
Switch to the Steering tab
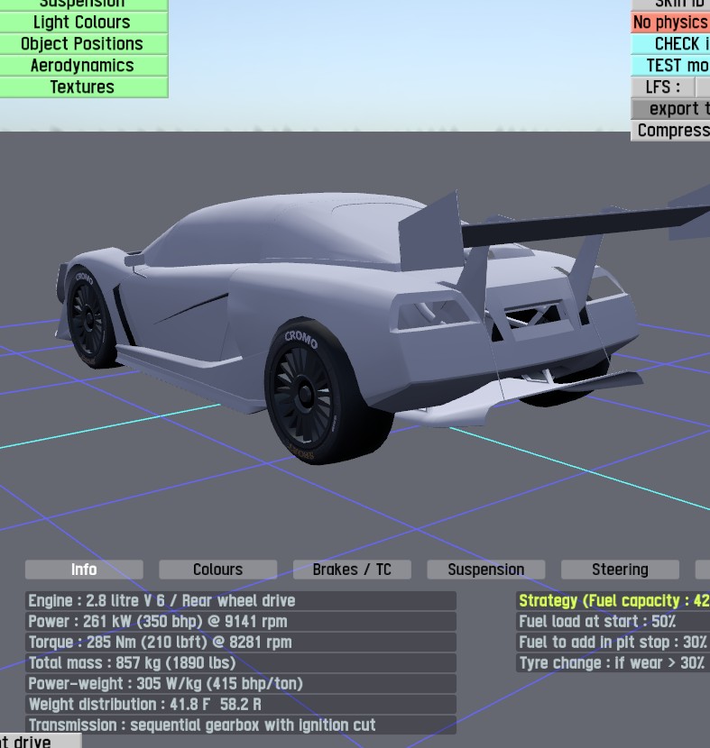click(x=621, y=570)
